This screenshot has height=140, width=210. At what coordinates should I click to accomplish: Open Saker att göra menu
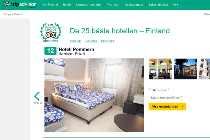pyautogui.click(x=158, y=5)
